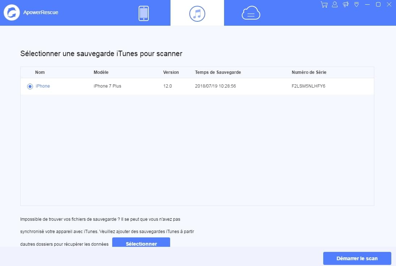Select the iCloud recovery mode icon
The image size is (396, 266).
[x=251, y=13]
